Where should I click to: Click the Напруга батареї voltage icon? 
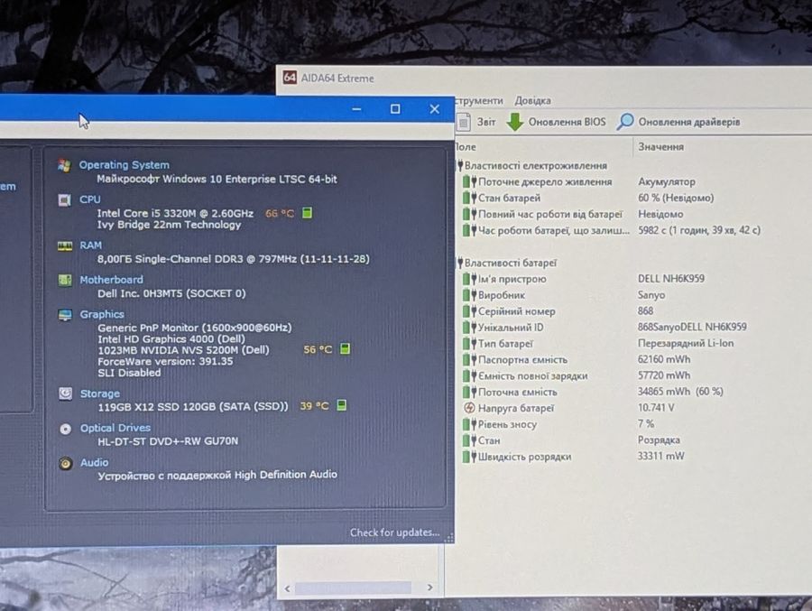(469, 408)
